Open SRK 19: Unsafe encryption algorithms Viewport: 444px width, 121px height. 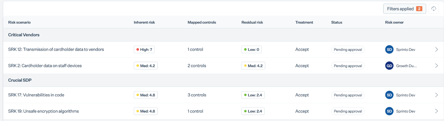(44, 111)
